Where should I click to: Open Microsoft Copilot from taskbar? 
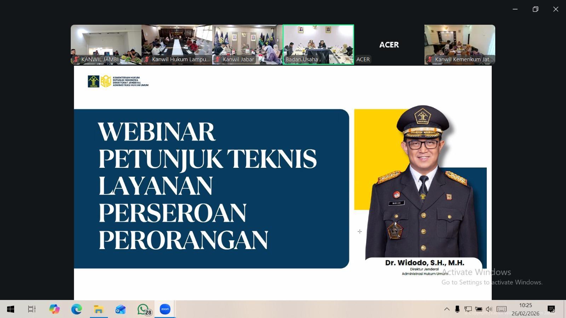[x=54, y=309]
